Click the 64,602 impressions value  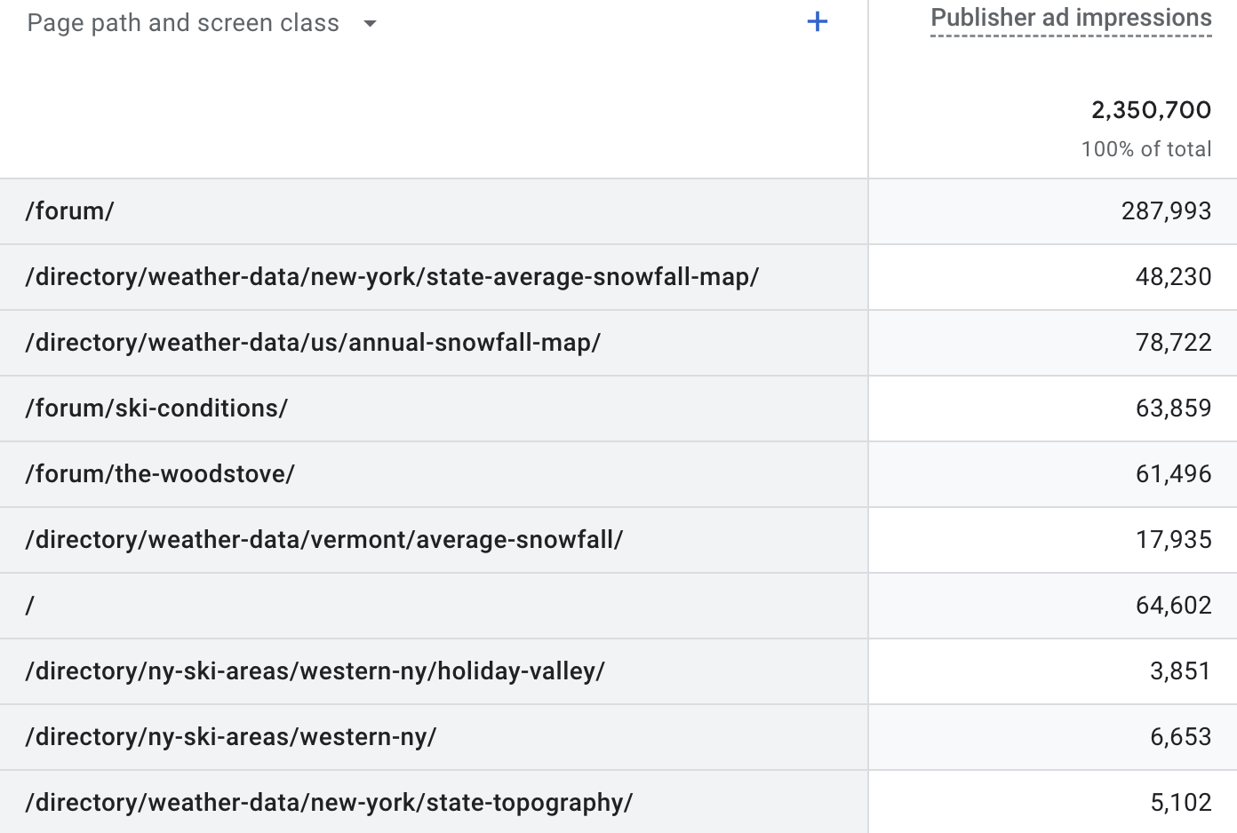pos(1173,606)
